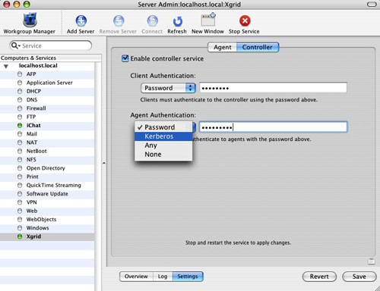The image size is (380, 291).
Task: Click the DNS service status icon
Action: click(20, 100)
